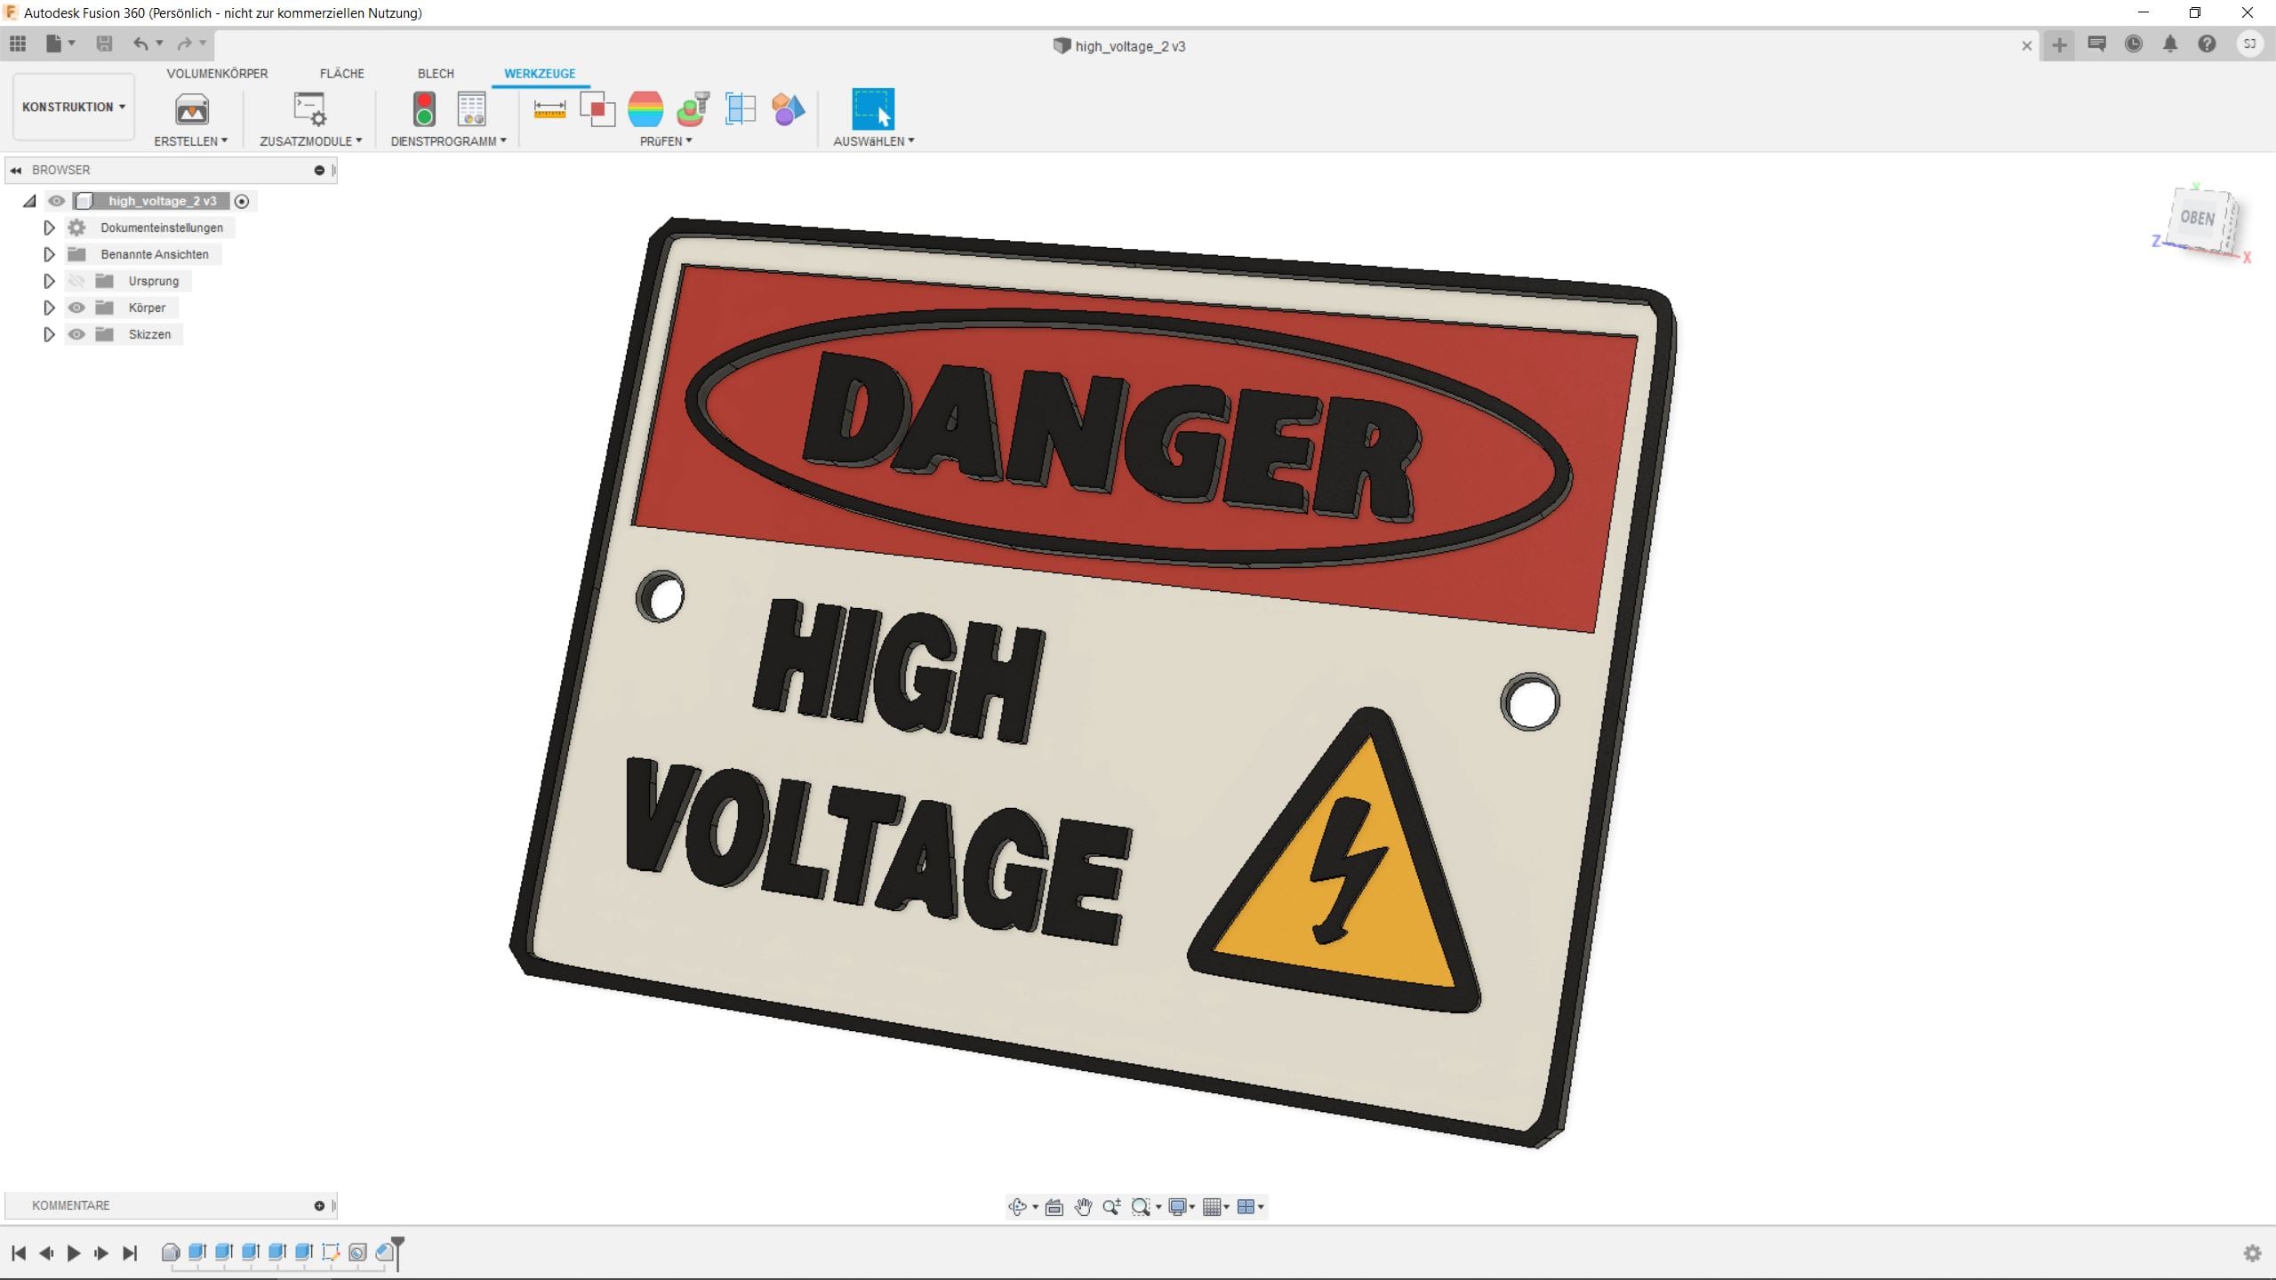
Task: Open the DIENSTPROGRAMM dropdown menu
Action: click(x=448, y=141)
